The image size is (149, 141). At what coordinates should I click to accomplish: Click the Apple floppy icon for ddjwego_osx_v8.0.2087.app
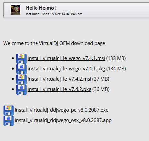8,121
